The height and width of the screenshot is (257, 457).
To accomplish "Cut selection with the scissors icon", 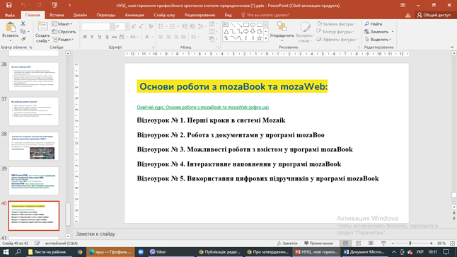I will coord(23,24).
